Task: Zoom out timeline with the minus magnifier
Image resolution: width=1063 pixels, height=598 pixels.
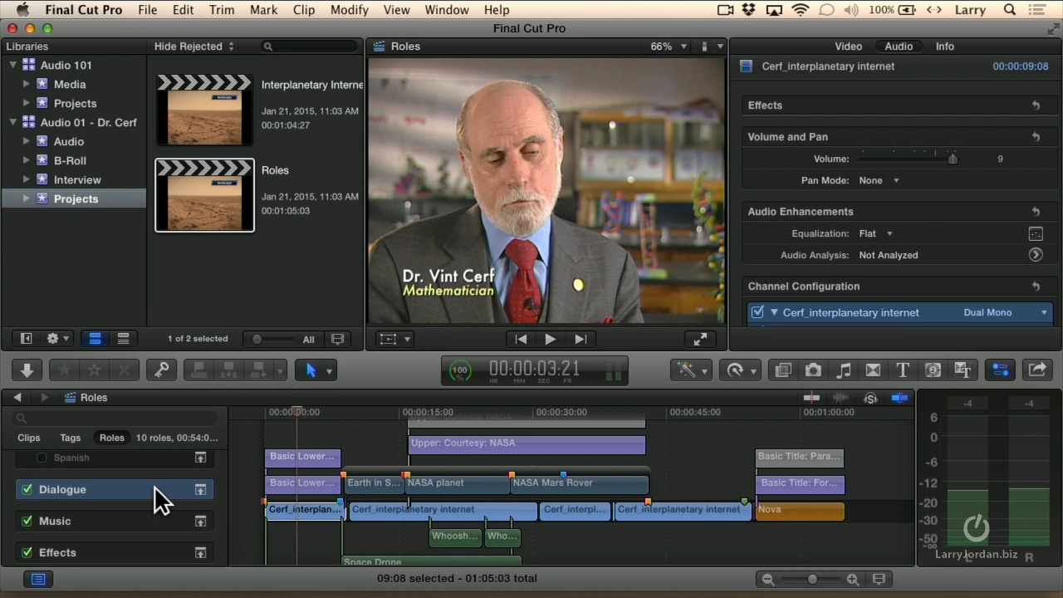Action: point(768,579)
